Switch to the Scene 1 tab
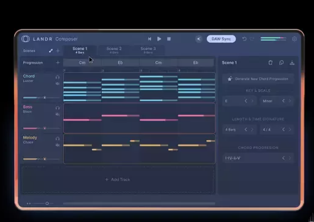The image size is (314, 222). tap(80, 50)
